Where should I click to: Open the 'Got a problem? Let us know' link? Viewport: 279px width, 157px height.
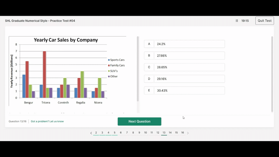click(47, 121)
